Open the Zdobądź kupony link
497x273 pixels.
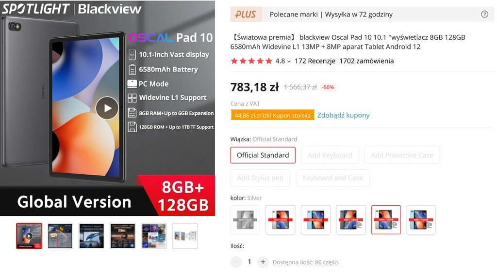(x=343, y=115)
